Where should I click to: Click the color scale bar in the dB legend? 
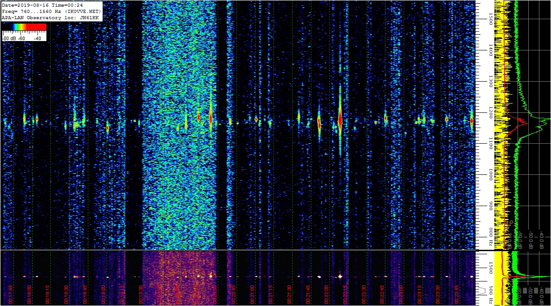[x=24, y=27]
